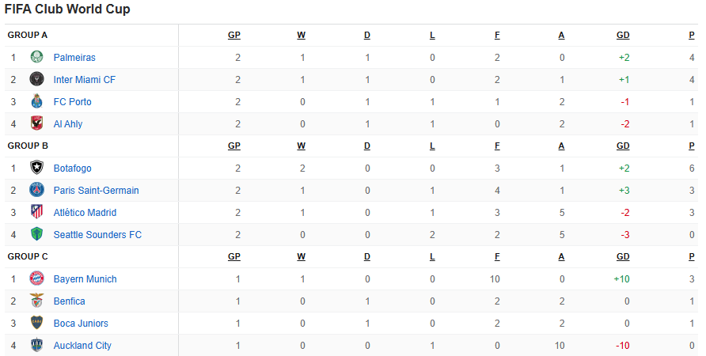The height and width of the screenshot is (356, 706).
Task: Click the Group B F goals-for header
Action: [x=497, y=146]
